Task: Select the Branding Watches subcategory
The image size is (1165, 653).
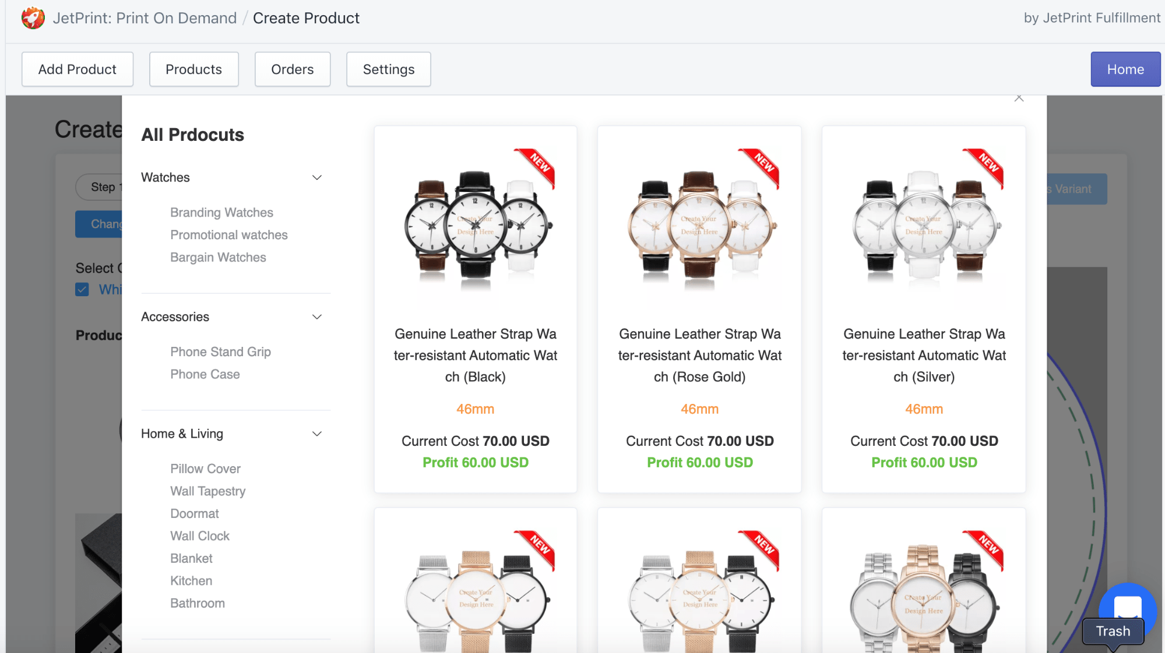Action: pyautogui.click(x=221, y=212)
